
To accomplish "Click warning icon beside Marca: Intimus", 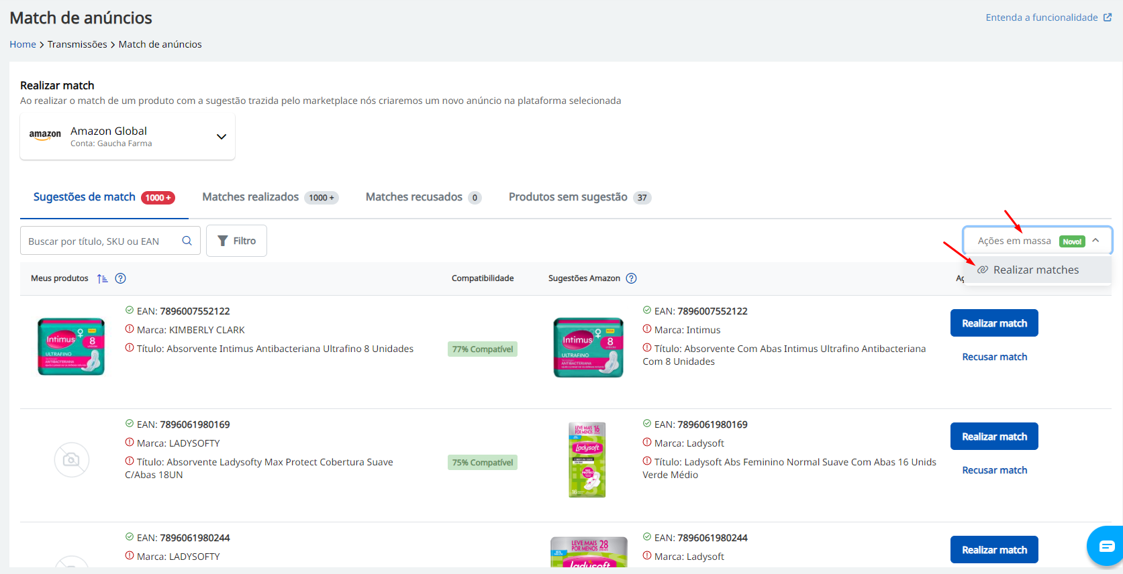I will 647,329.
